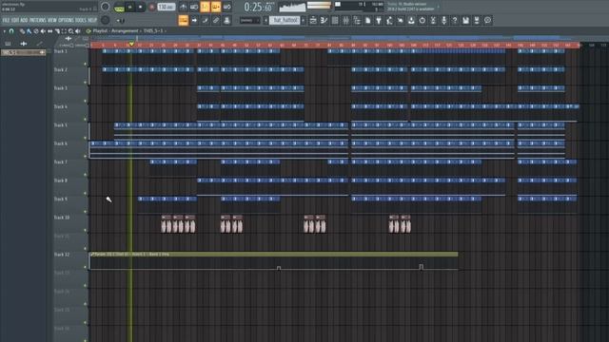Click the record transport button
The height and width of the screenshot is (342, 609).
151,7
